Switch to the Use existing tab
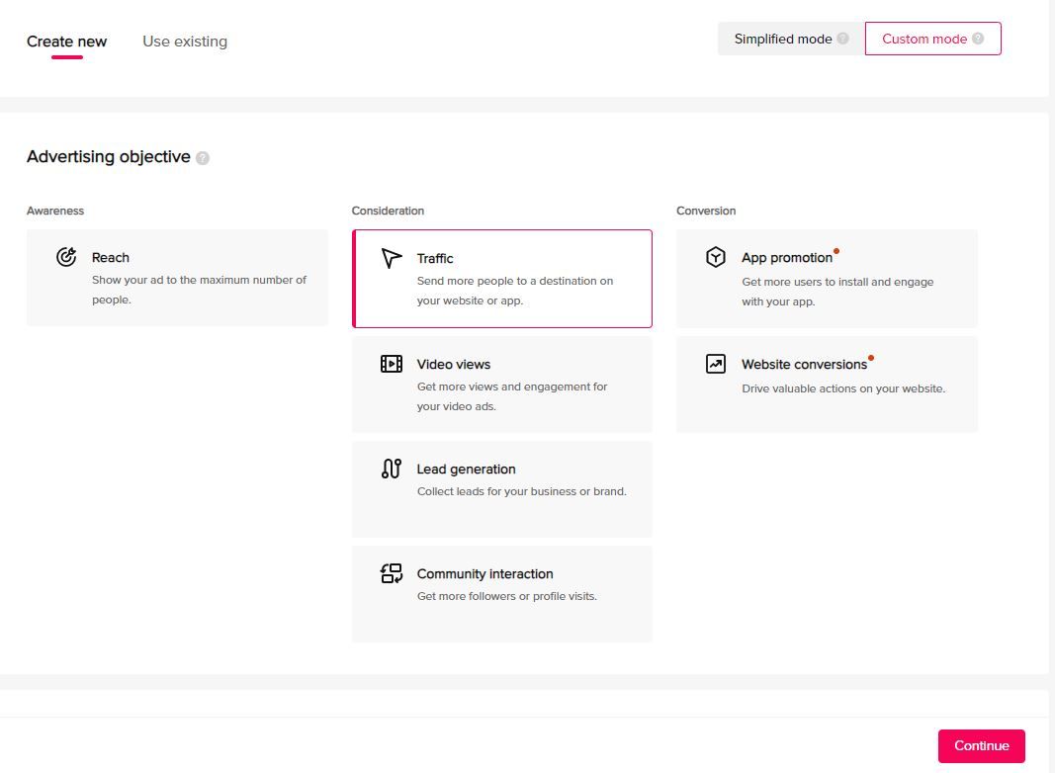Screen dimensions: 1055x773 coord(185,42)
